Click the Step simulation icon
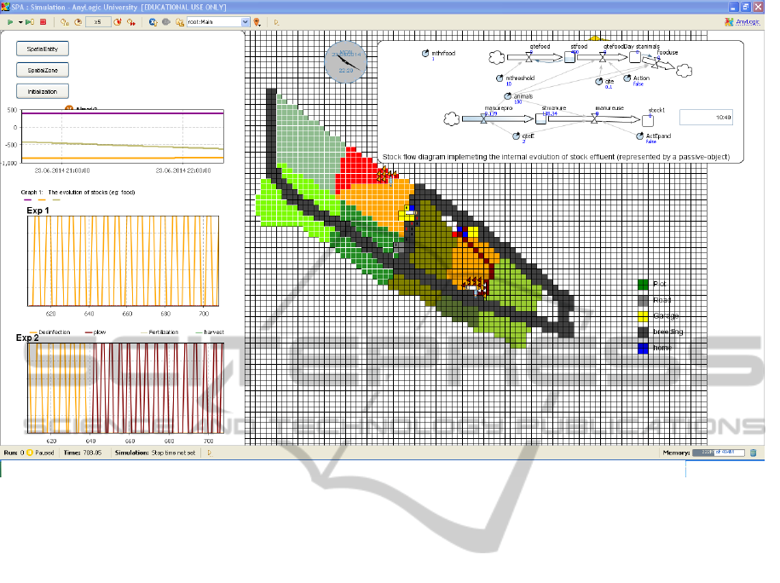Viewport: 780px width, 583px height. pos(30,21)
